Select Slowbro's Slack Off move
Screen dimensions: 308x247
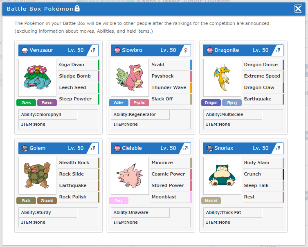pyautogui.click(x=171, y=99)
